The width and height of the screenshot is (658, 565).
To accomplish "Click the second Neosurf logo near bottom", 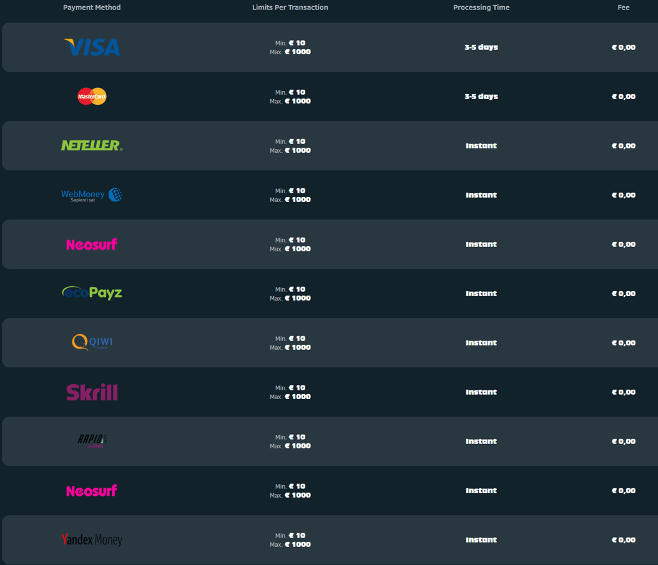I will coord(92,490).
